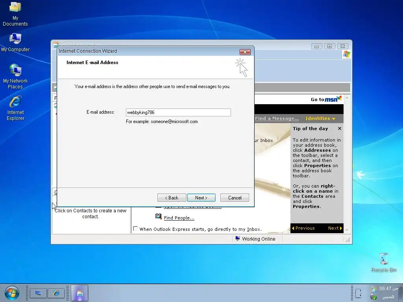Show the Previous tip of the day
The image size is (403, 302).
coord(303,228)
